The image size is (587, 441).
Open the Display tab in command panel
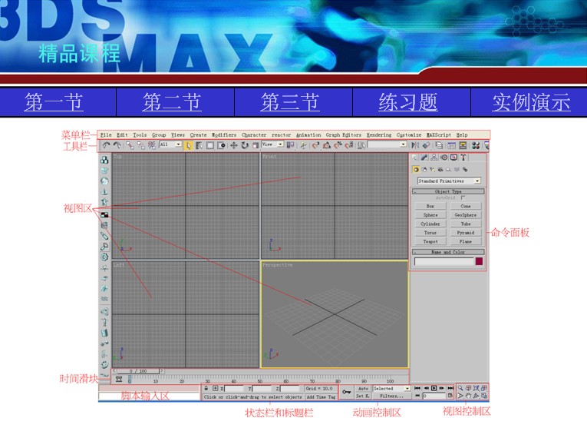pyautogui.click(x=453, y=157)
